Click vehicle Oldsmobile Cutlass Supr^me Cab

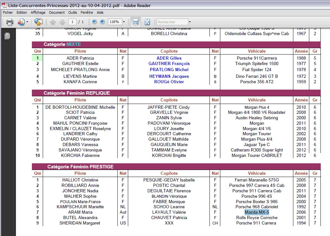[x=257, y=33]
